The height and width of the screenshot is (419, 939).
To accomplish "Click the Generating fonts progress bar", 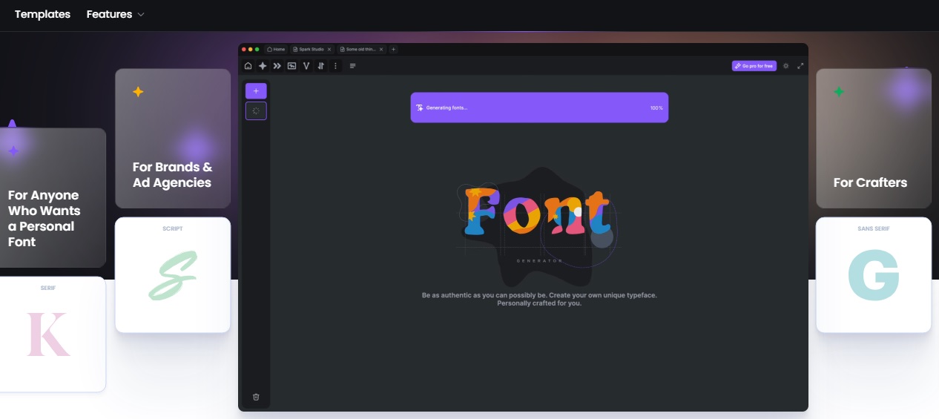I will pyautogui.click(x=539, y=108).
